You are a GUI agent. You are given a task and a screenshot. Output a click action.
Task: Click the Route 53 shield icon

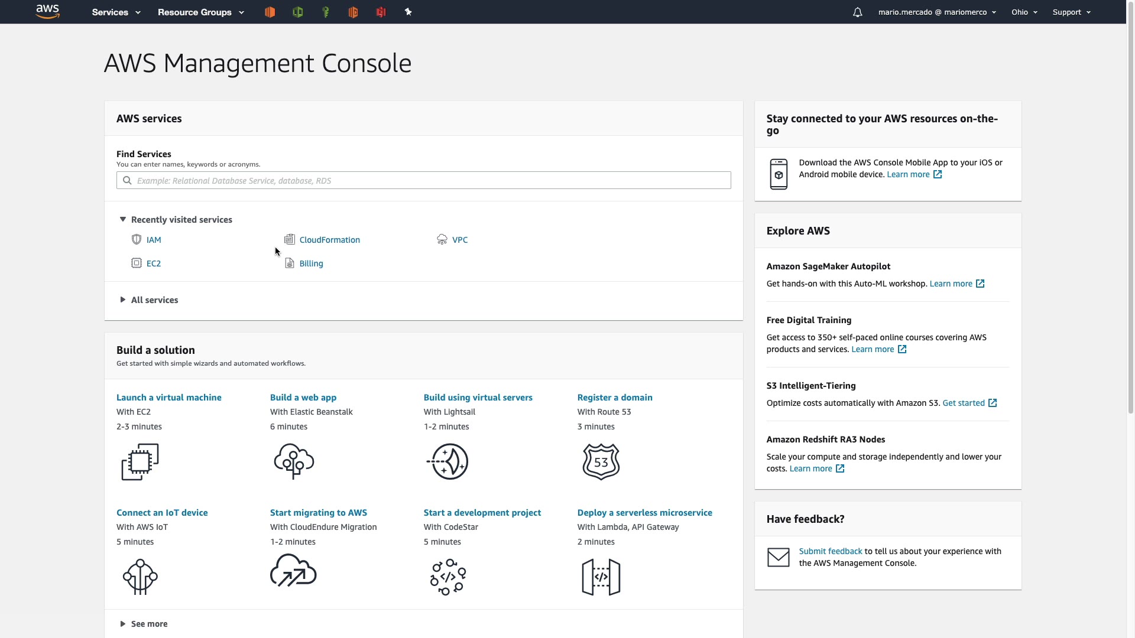tap(601, 462)
